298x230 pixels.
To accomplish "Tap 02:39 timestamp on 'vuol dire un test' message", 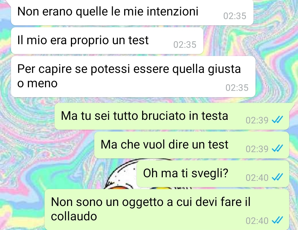I will pyautogui.click(x=257, y=149).
